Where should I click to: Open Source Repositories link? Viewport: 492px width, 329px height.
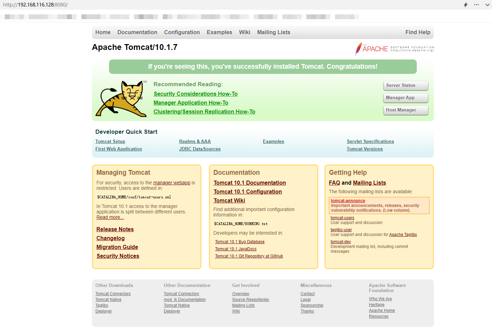tap(251, 300)
